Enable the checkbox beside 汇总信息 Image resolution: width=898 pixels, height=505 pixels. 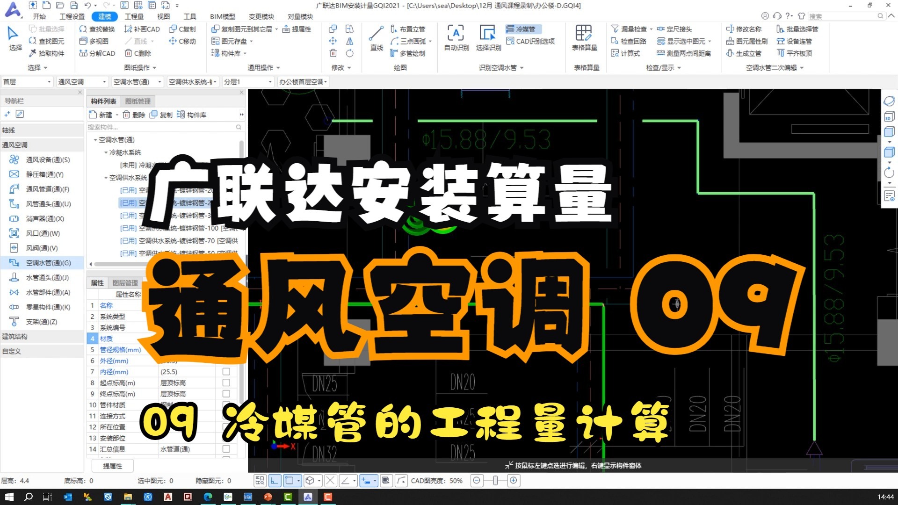click(x=226, y=448)
